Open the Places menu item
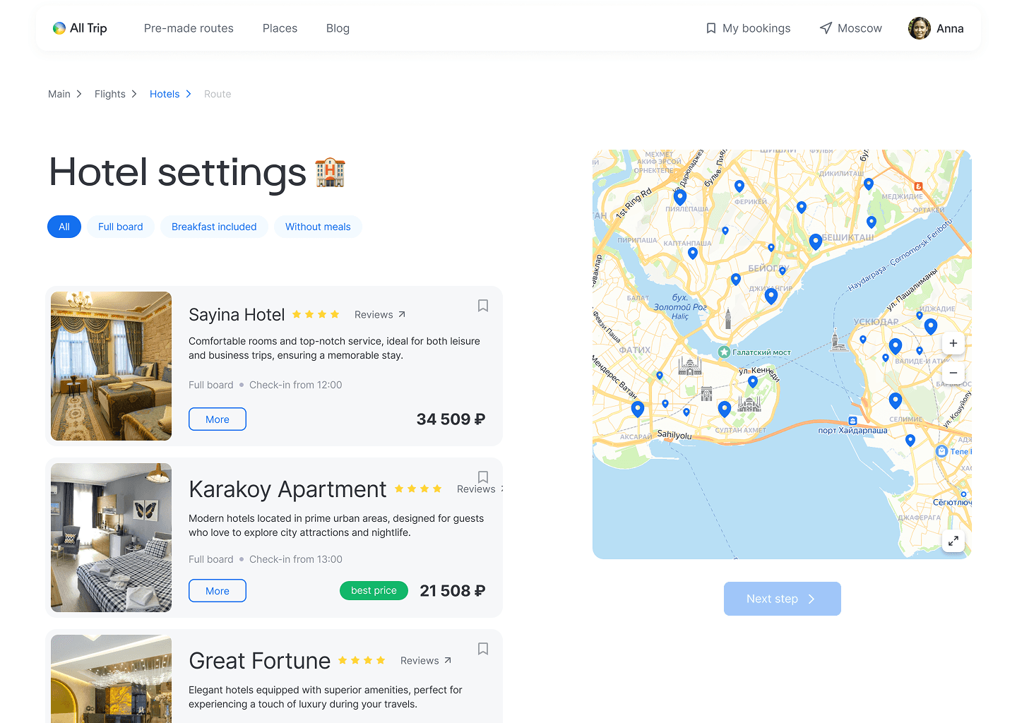The image size is (1017, 723). pyautogui.click(x=280, y=28)
